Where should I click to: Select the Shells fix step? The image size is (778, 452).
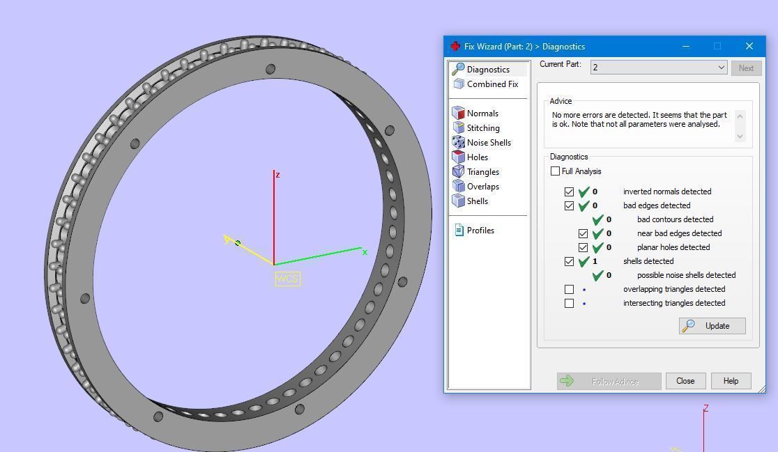click(471, 201)
